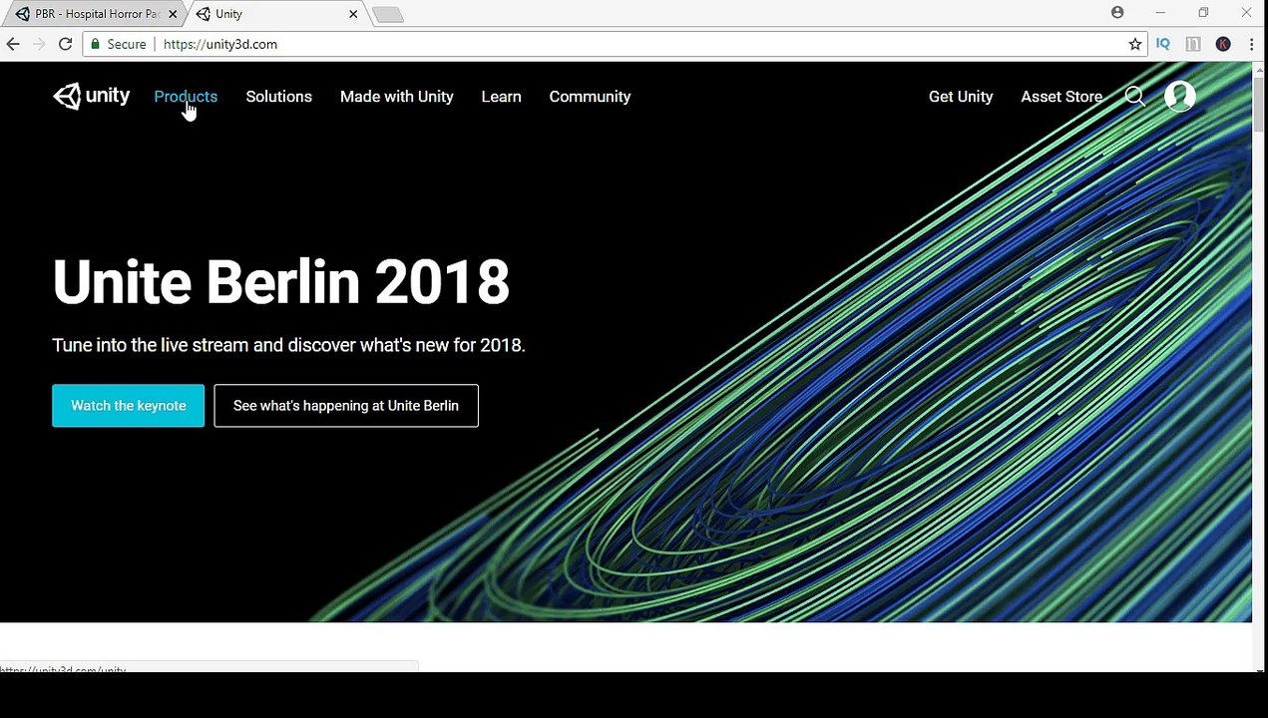The image size is (1268, 718).
Task: Click the Unite Berlin 2018 headline
Action: point(280,282)
